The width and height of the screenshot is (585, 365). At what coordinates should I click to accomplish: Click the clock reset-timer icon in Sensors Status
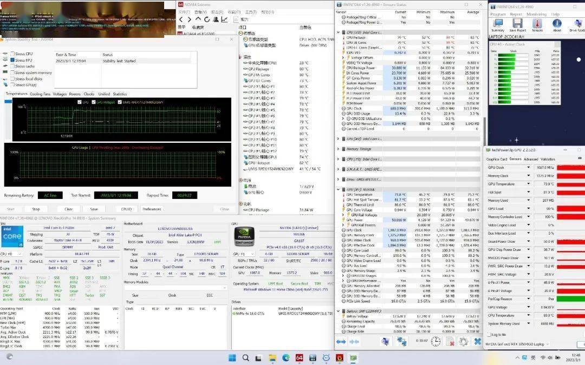coord(435,341)
